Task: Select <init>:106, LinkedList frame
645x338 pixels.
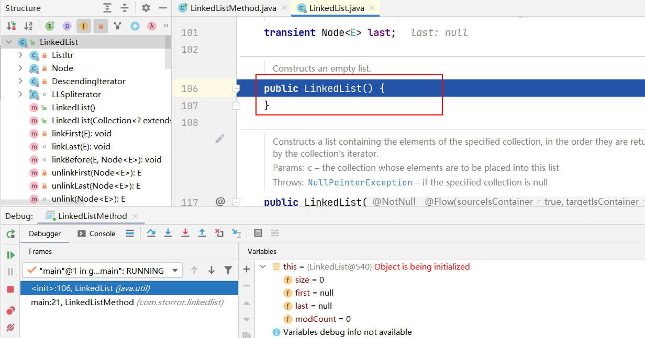Action: pos(129,288)
